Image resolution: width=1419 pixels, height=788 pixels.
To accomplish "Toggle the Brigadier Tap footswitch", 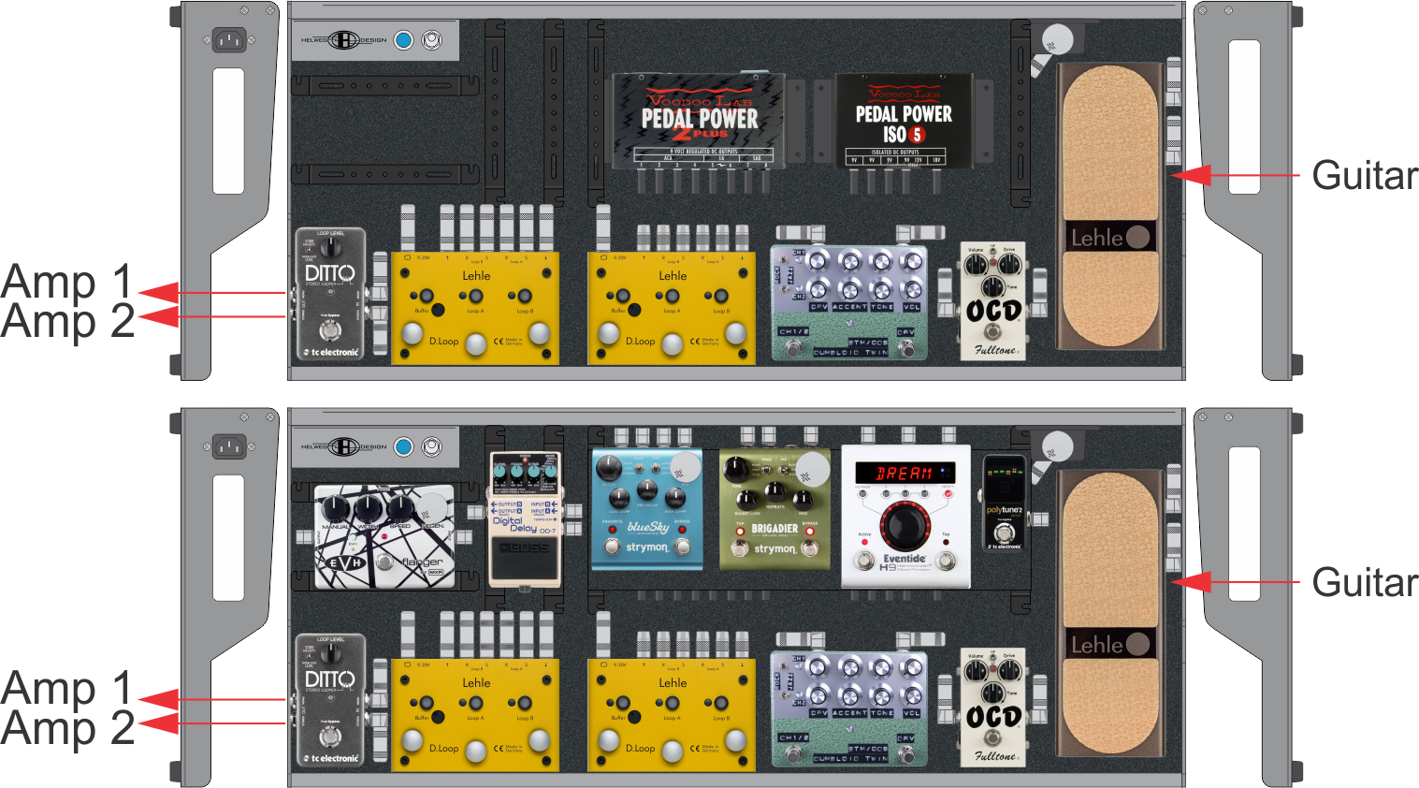I will (739, 549).
